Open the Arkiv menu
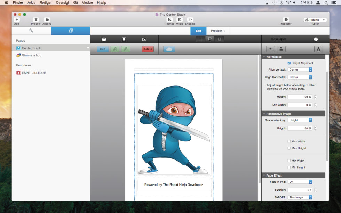Image resolution: width=341 pixels, height=213 pixels. (x=31, y=2)
